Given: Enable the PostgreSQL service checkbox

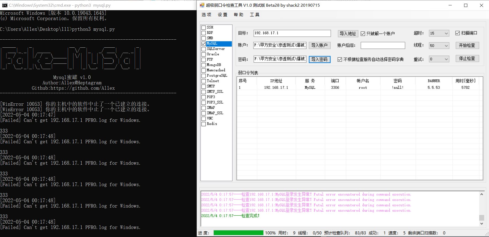Looking at the screenshot, I should coord(204,76).
